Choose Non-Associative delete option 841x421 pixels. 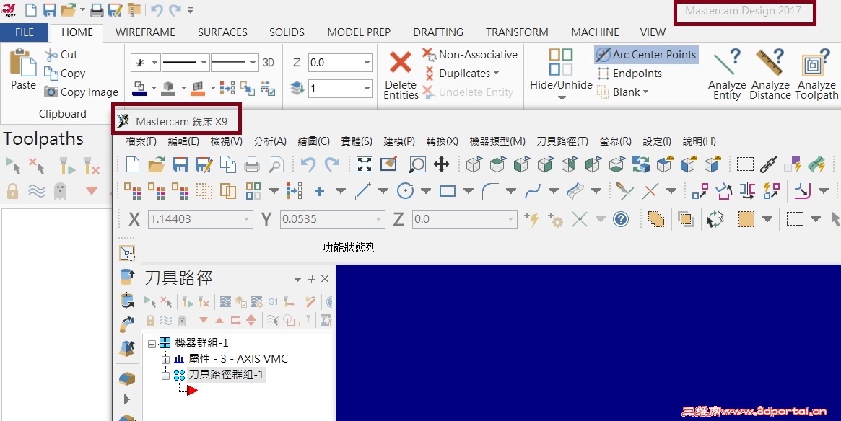click(470, 55)
